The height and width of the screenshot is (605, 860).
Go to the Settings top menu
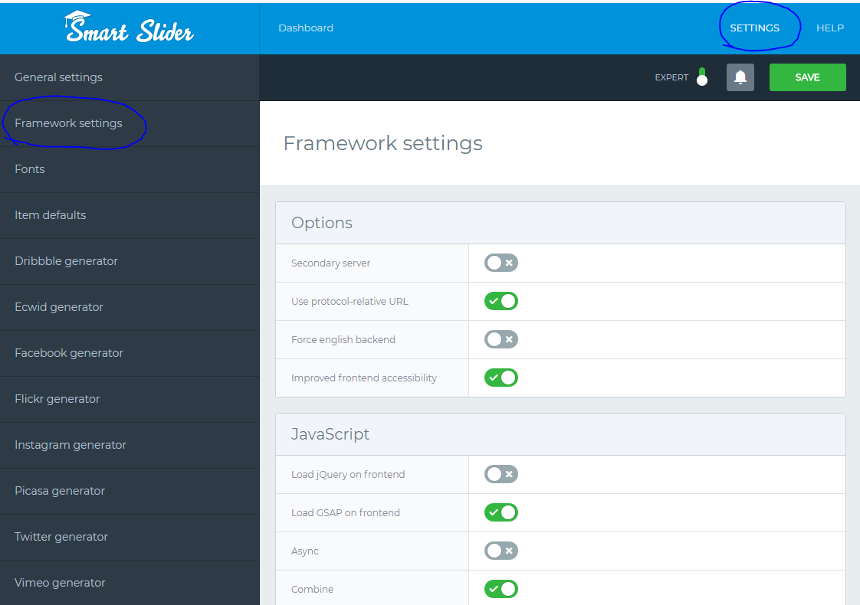coord(754,28)
